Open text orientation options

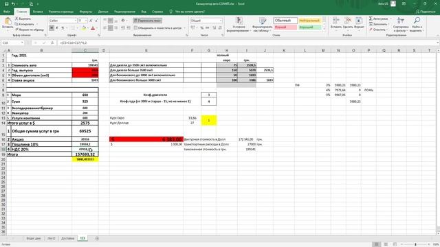point(123,21)
